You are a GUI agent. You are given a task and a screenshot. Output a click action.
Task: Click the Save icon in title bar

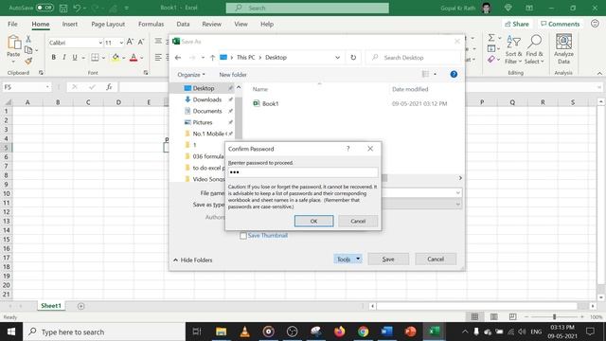(63, 8)
